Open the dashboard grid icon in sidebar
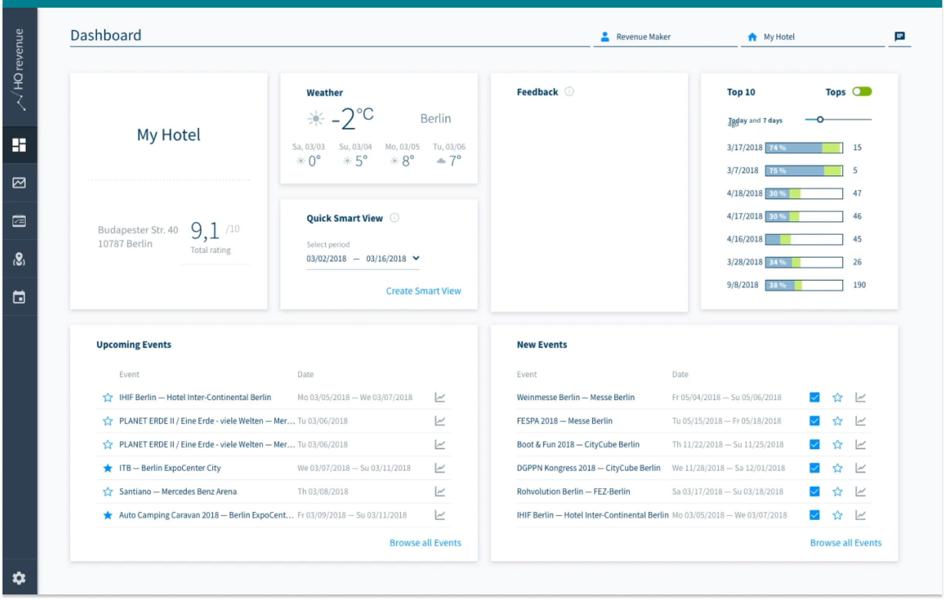The width and height of the screenshot is (945, 600). pyautogui.click(x=19, y=145)
